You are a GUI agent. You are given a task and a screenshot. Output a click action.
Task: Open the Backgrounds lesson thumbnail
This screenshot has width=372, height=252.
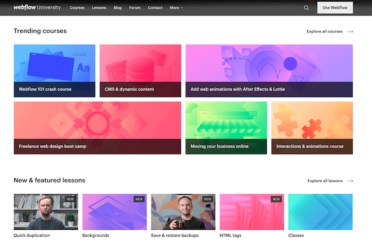pos(114,212)
